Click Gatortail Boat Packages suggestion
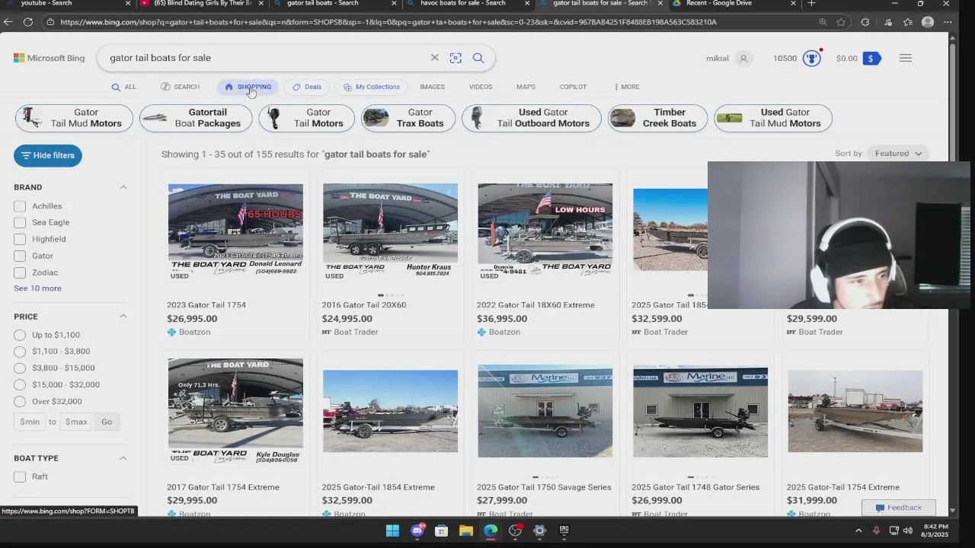This screenshot has width=975, height=548. 196,118
